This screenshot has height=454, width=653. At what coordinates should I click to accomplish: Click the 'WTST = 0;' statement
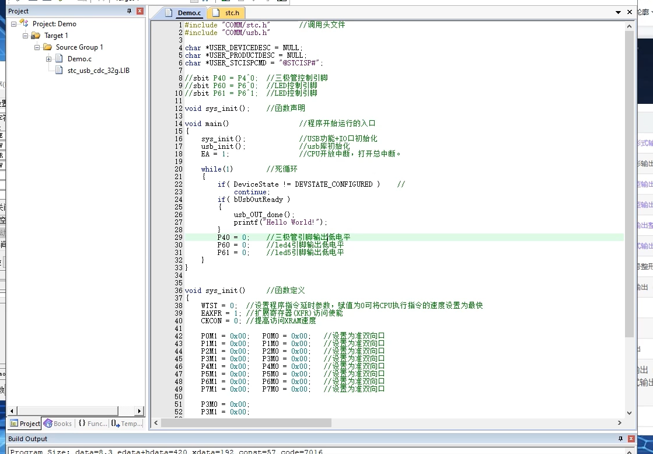tap(219, 306)
